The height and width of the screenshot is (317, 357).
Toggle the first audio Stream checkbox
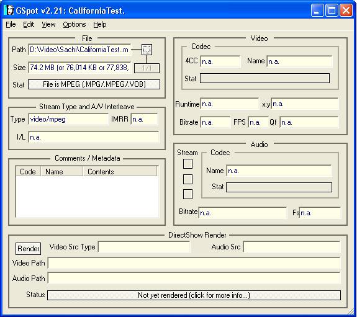(x=188, y=164)
